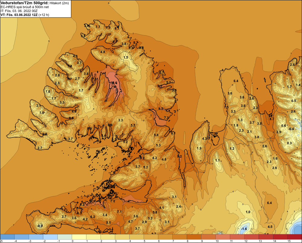Click the '-0.4' temperature value
Screen dimensions: 302x243
pyautogui.click(x=291, y=129)
